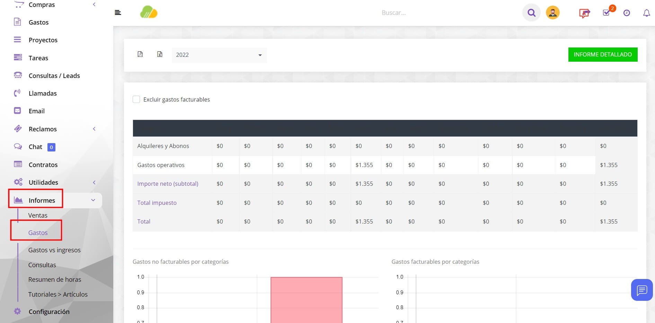The width and height of the screenshot is (655, 323).
Task: Open the clock timer icon
Action: 627,13
